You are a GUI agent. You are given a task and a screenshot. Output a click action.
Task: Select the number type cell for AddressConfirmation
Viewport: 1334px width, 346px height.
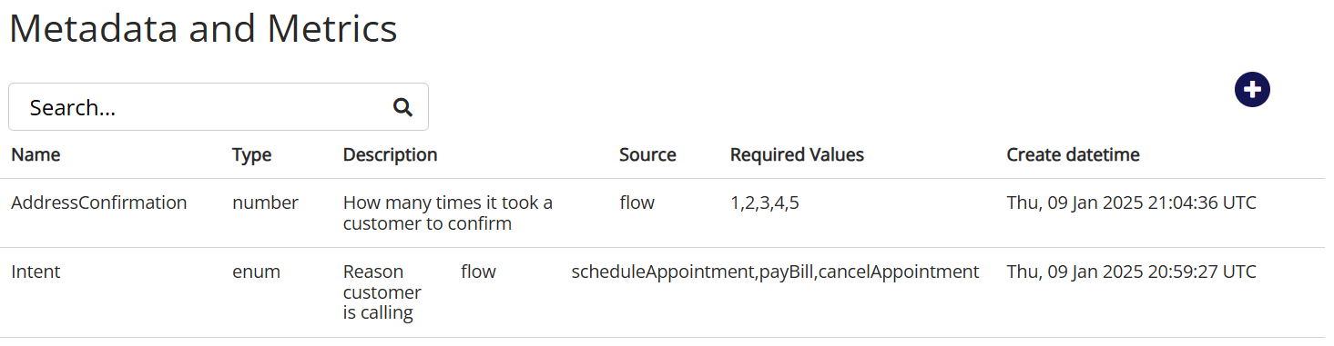265,203
